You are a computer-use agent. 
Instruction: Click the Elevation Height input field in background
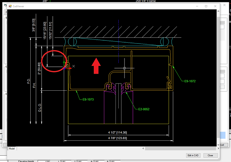click(44, 161)
